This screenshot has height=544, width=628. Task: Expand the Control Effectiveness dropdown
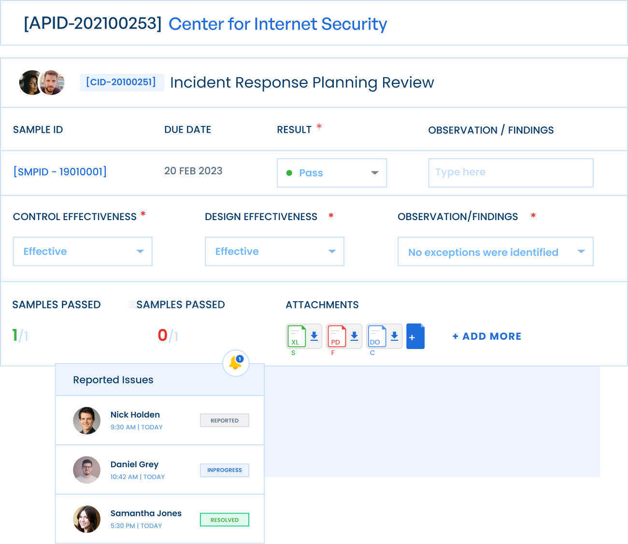point(83,251)
